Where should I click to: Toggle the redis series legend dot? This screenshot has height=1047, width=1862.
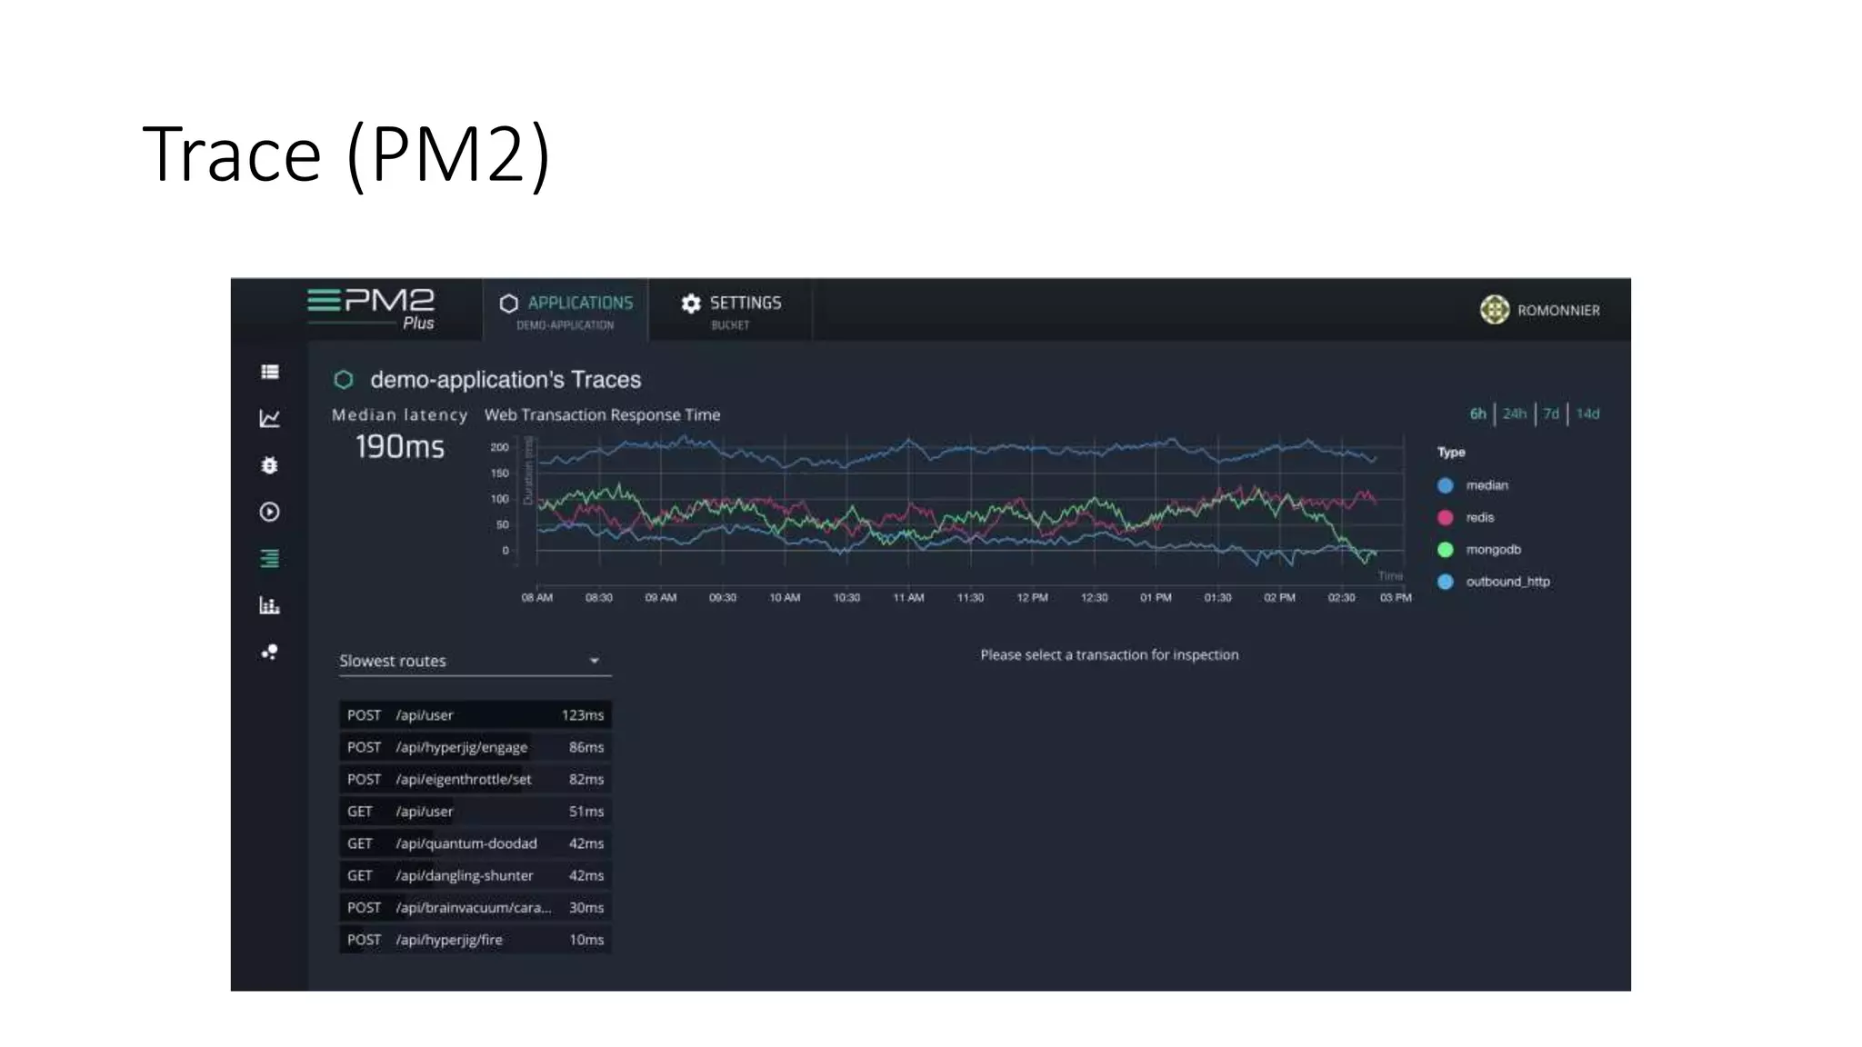coord(1446,517)
